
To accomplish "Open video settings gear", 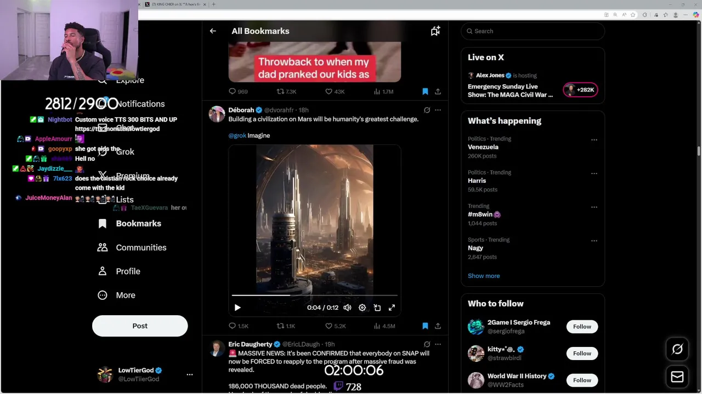I will (x=362, y=308).
